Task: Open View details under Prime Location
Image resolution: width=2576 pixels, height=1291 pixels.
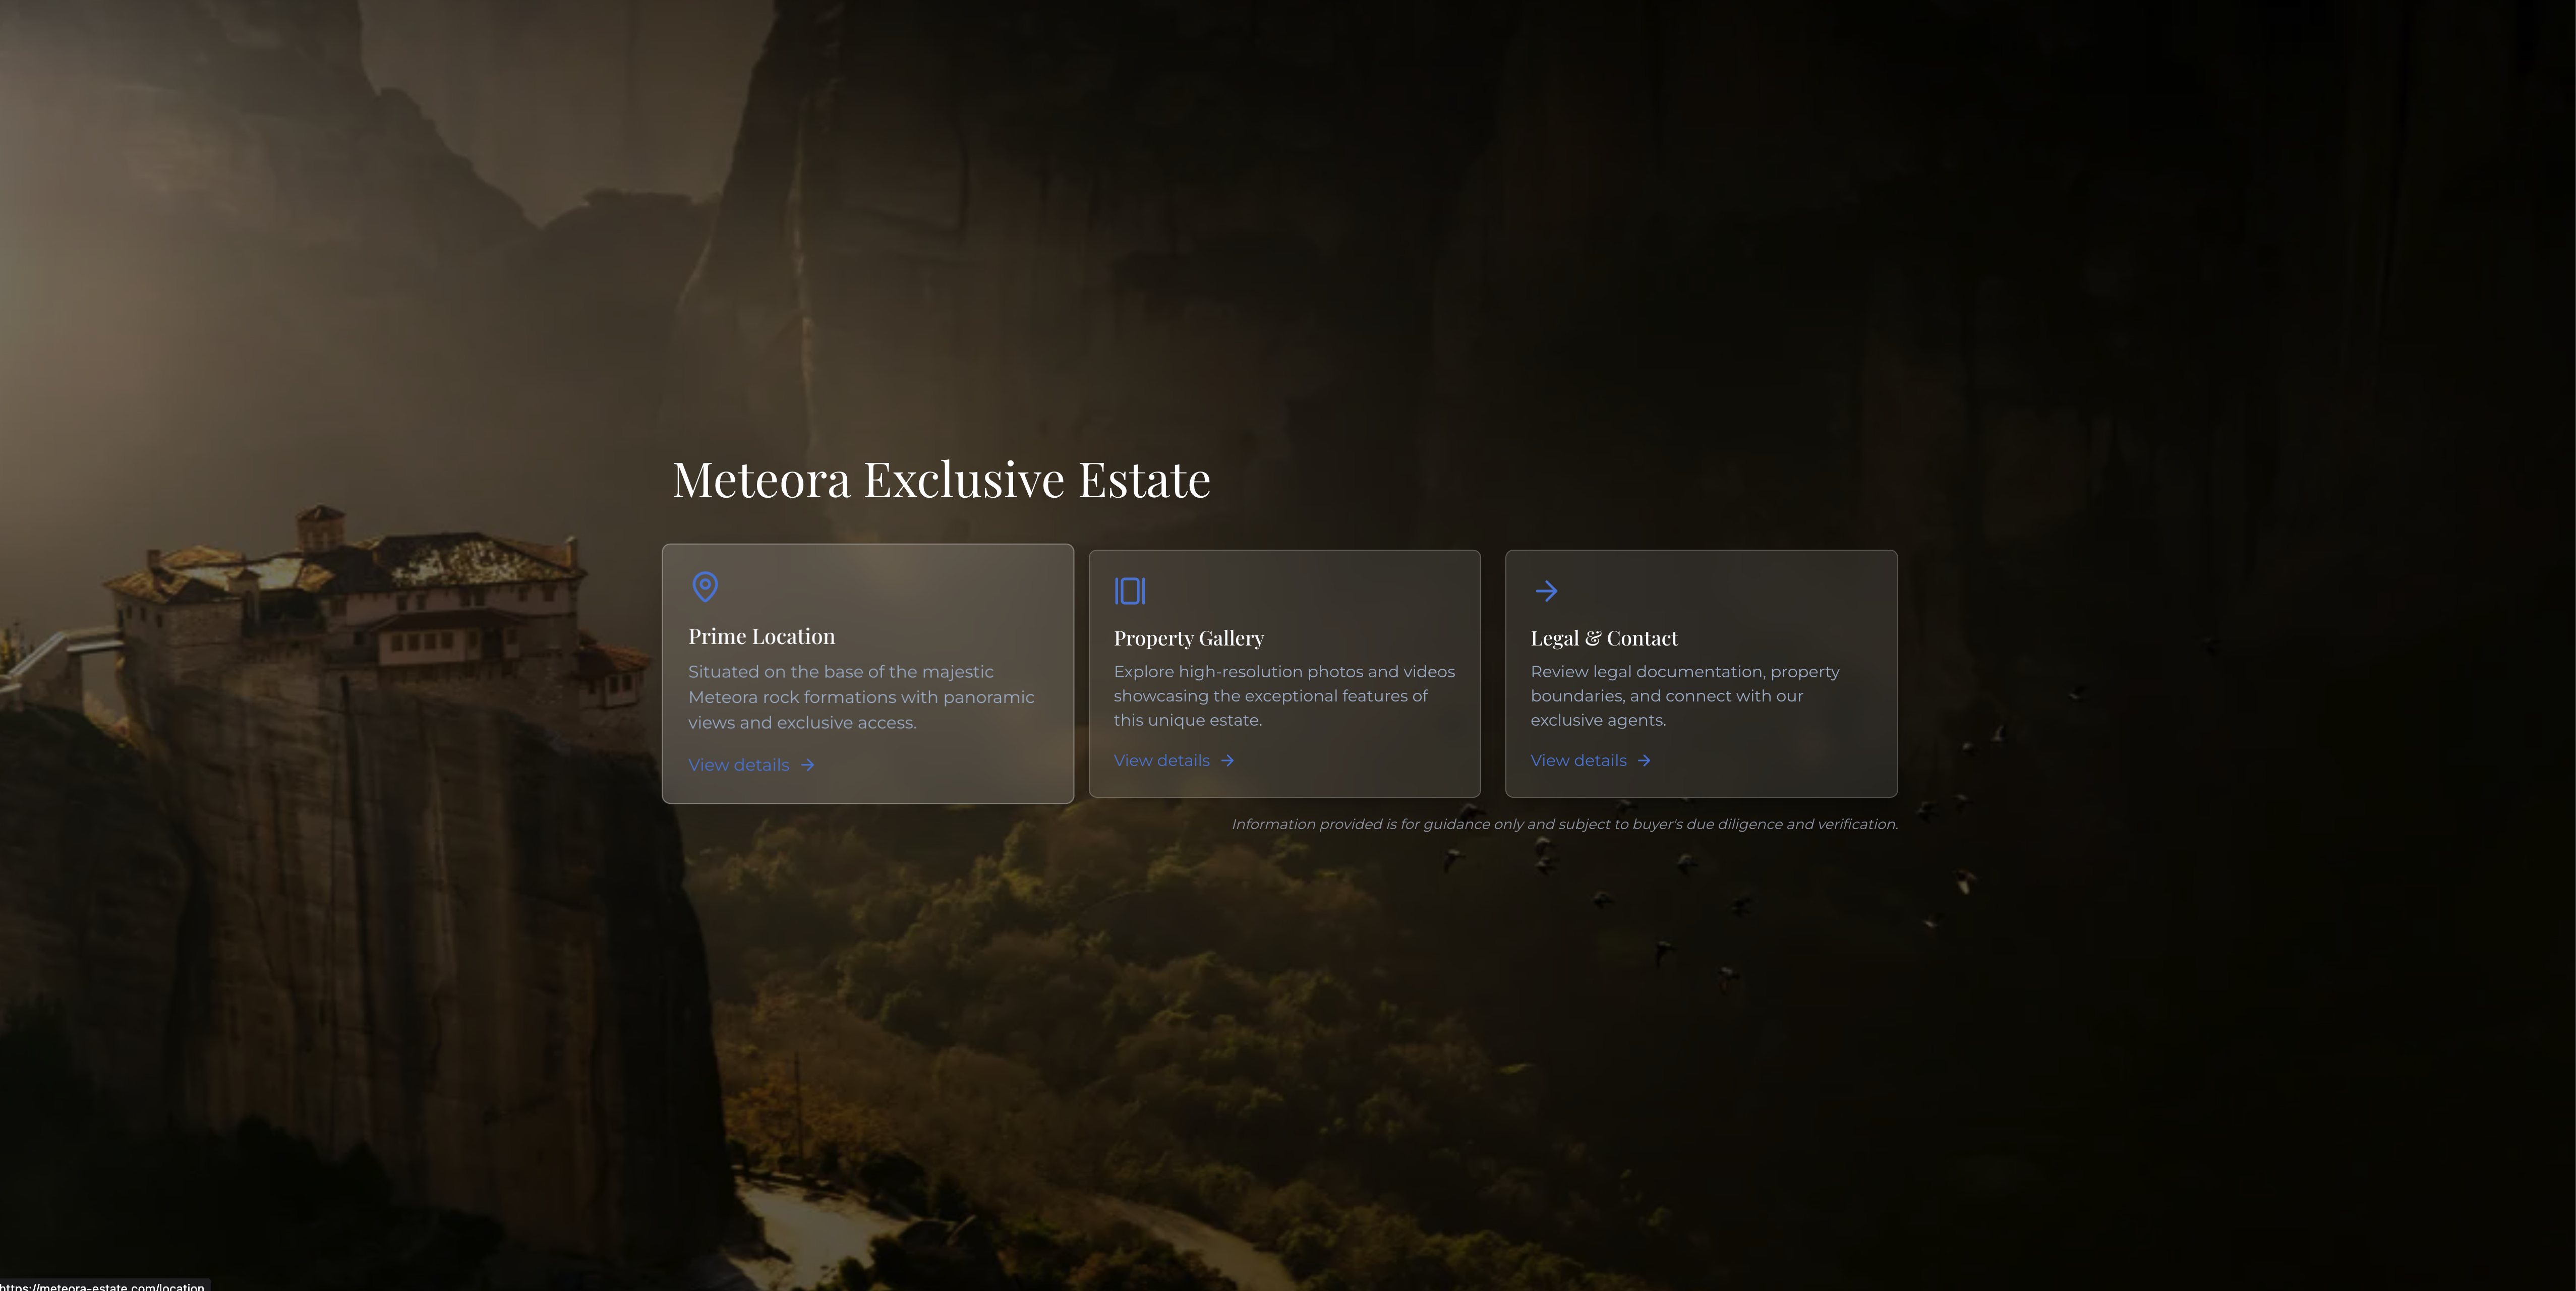Action: coord(739,765)
